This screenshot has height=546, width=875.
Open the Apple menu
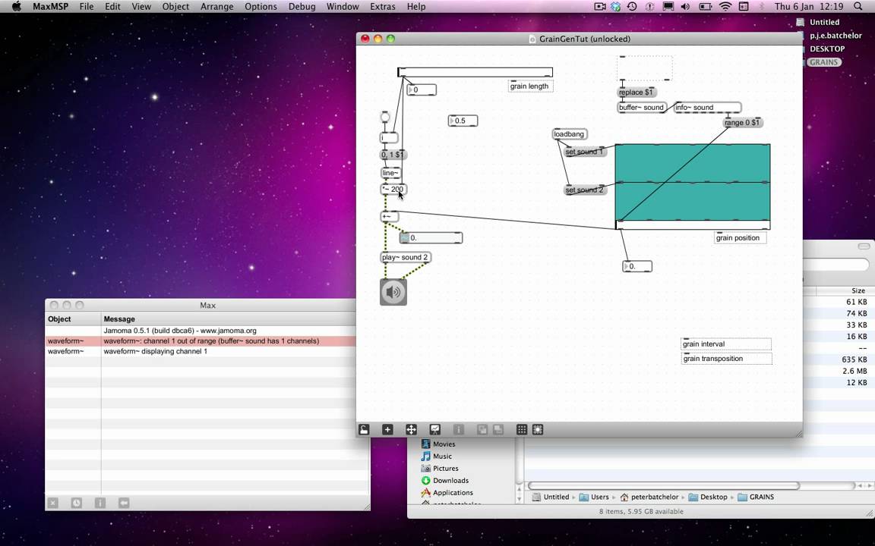pyautogui.click(x=17, y=7)
